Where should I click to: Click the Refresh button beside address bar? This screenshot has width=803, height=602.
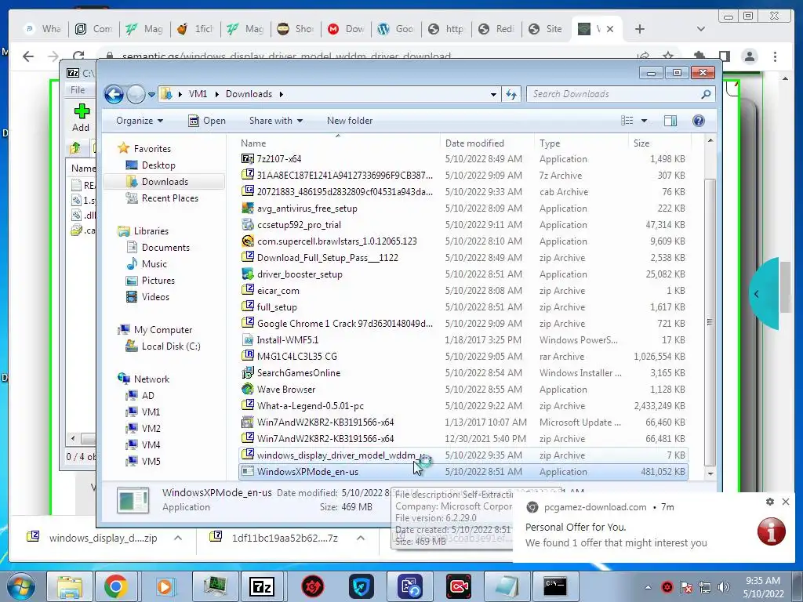511,94
